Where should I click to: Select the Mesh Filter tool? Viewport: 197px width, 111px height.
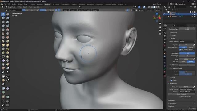click(3, 88)
